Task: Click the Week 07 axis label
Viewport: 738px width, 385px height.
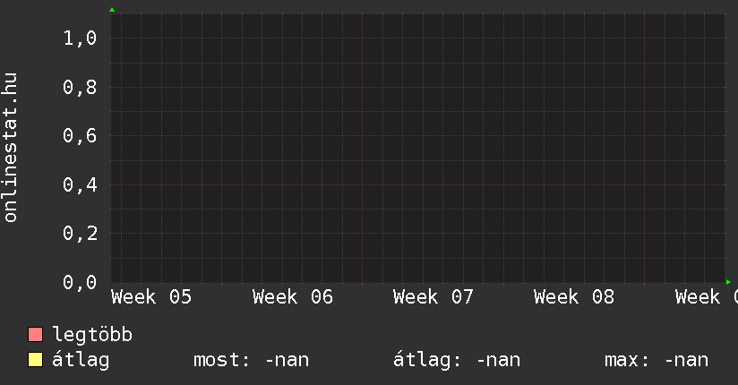Action: pyautogui.click(x=433, y=297)
